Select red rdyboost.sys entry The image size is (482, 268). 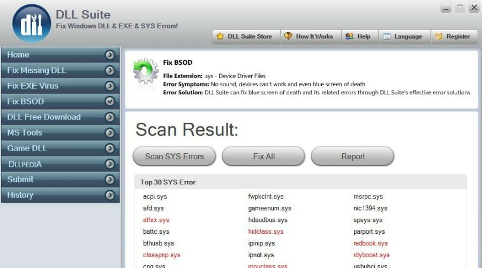coord(371,255)
